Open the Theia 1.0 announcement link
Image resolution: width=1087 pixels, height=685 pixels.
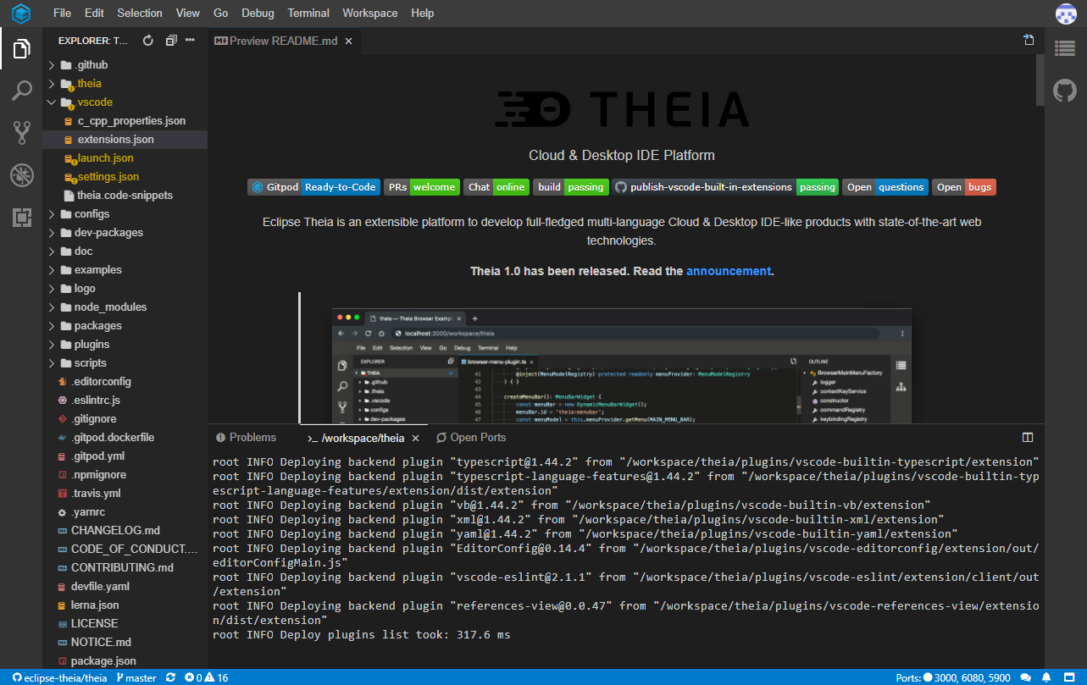tap(729, 270)
